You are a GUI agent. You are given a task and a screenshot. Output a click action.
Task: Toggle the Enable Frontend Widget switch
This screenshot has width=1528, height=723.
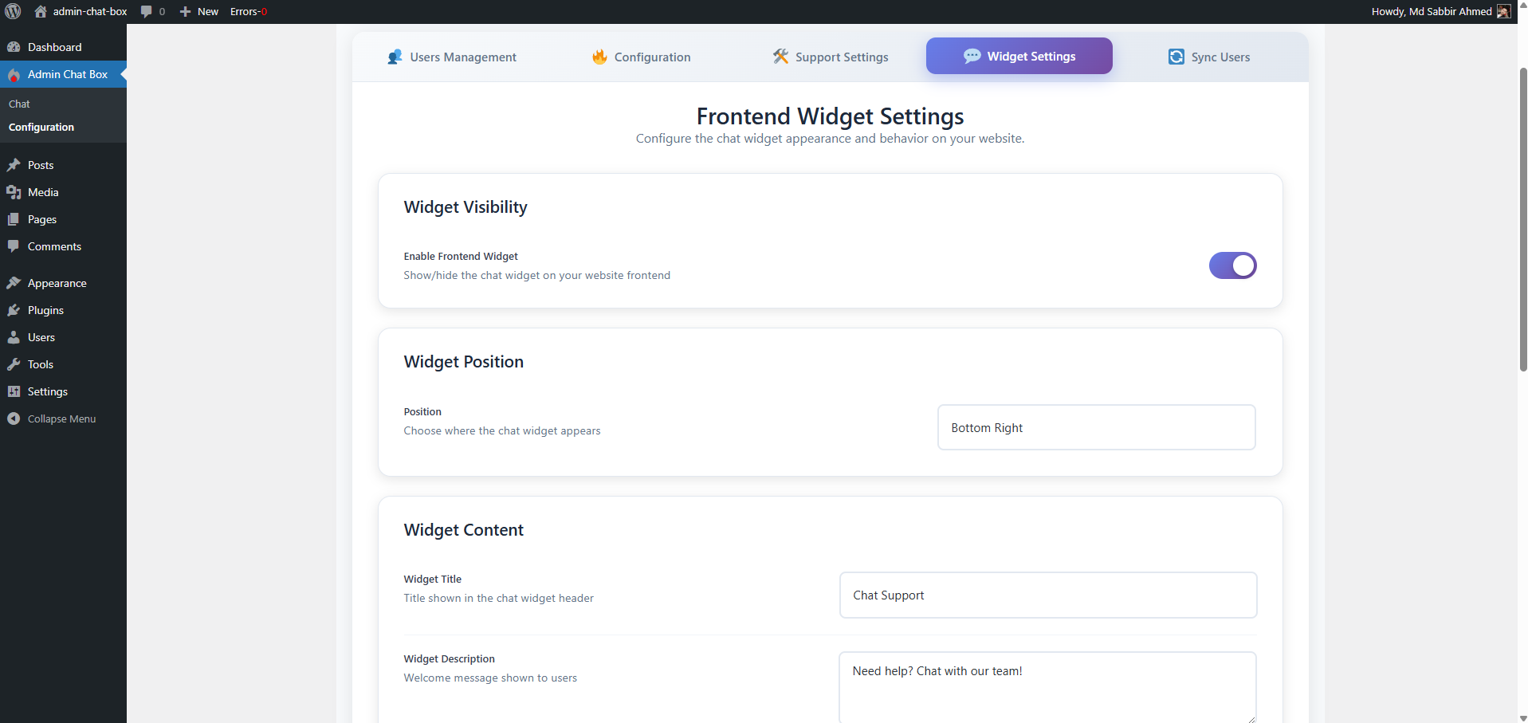coord(1232,265)
